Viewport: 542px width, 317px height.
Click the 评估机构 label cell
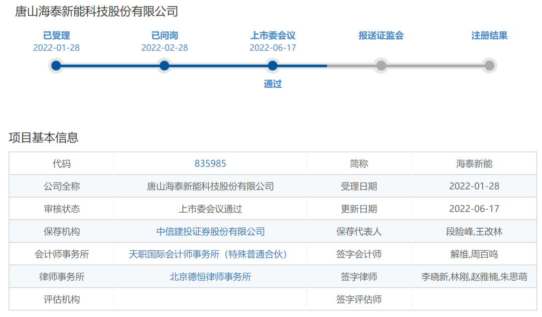pyautogui.click(x=62, y=299)
